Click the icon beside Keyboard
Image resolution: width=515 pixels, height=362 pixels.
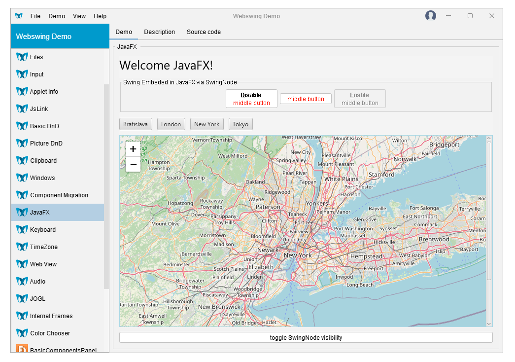point(22,229)
